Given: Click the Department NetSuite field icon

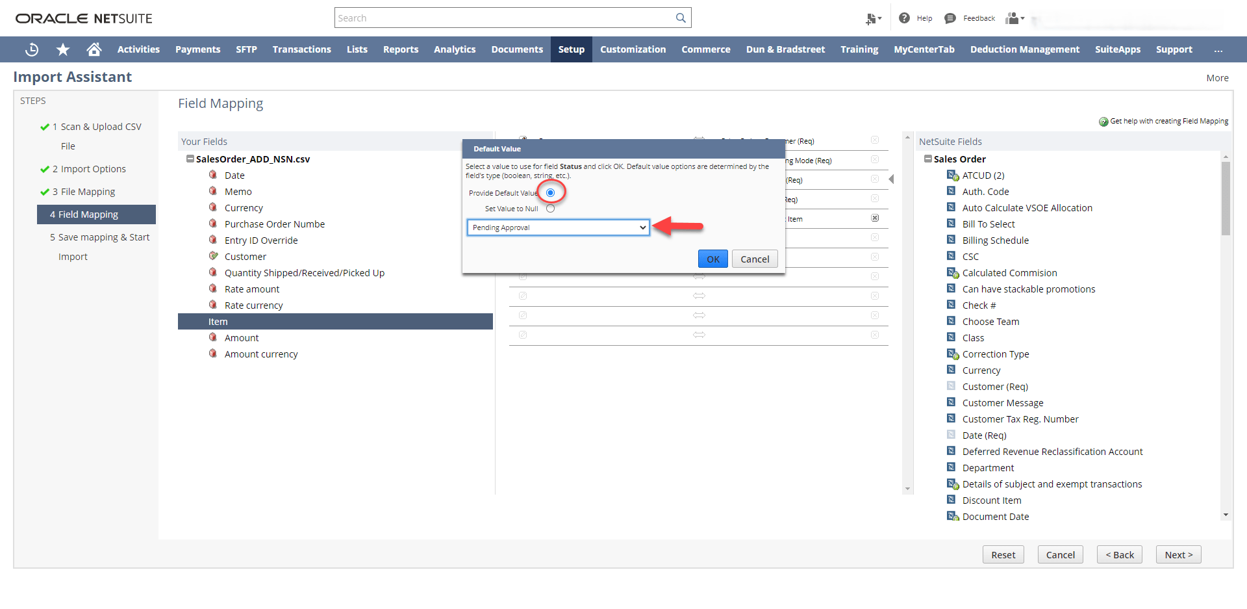Looking at the screenshot, I should click(951, 467).
